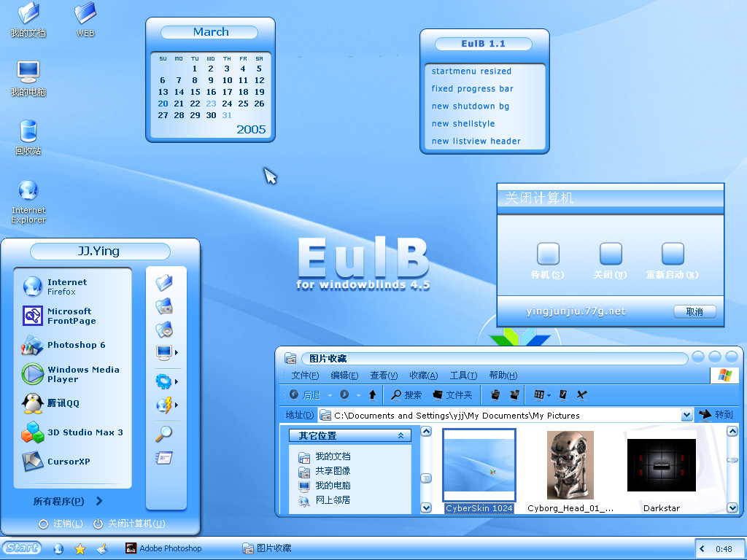The width and height of the screenshot is (747, 560).
Task: Collapse the Other Places panel
Action: click(400, 436)
